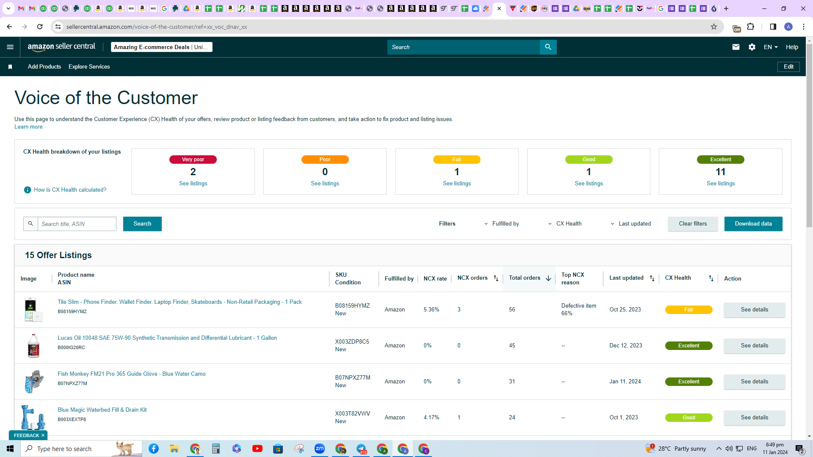Screen dimensions: 813x457
Task: Open YouTube from the taskbar
Action: 257,449
